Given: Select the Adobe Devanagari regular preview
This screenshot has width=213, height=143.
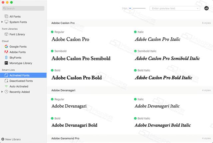Looking at the screenshot, I should pyautogui.click(x=69, y=106).
